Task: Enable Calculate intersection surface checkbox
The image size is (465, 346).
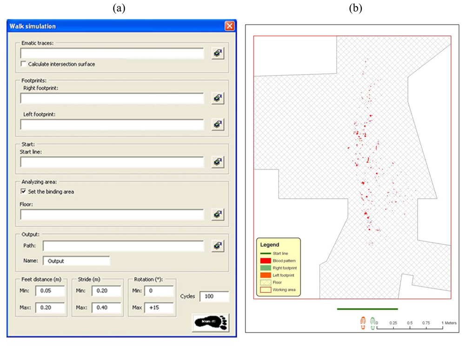Action: (x=23, y=64)
